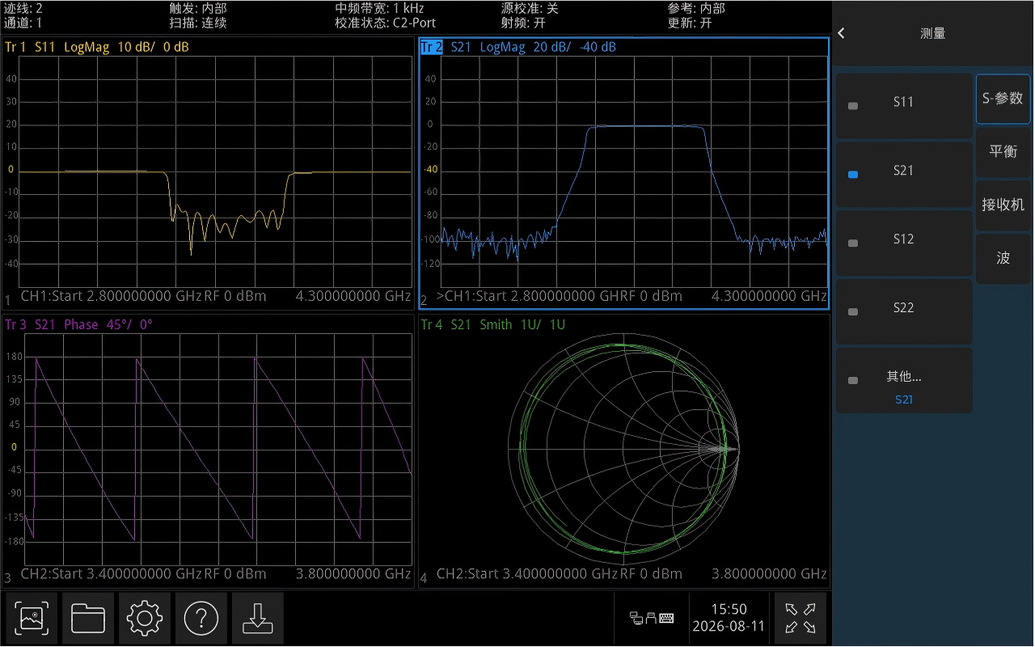The image size is (1035, 647).
Task: Click the 参考: 内部 status entry
Action: tap(696, 8)
